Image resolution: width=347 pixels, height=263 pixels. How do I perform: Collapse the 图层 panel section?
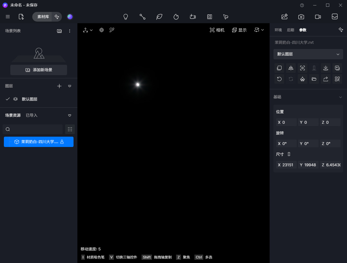[x=70, y=86]
